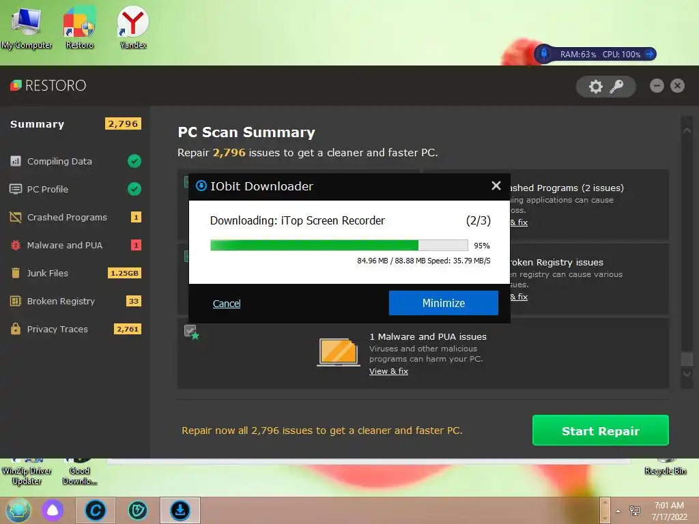Click the IObit Downloader title icon
This screenshot has width=699, height=524.
pyautogui.click(x=201, y=186)
